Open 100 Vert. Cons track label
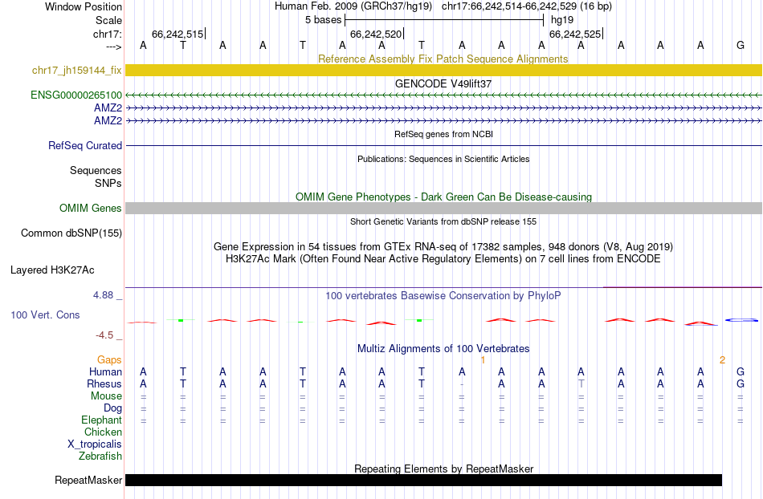Screen dimensions: 763x499 [45, 314]
